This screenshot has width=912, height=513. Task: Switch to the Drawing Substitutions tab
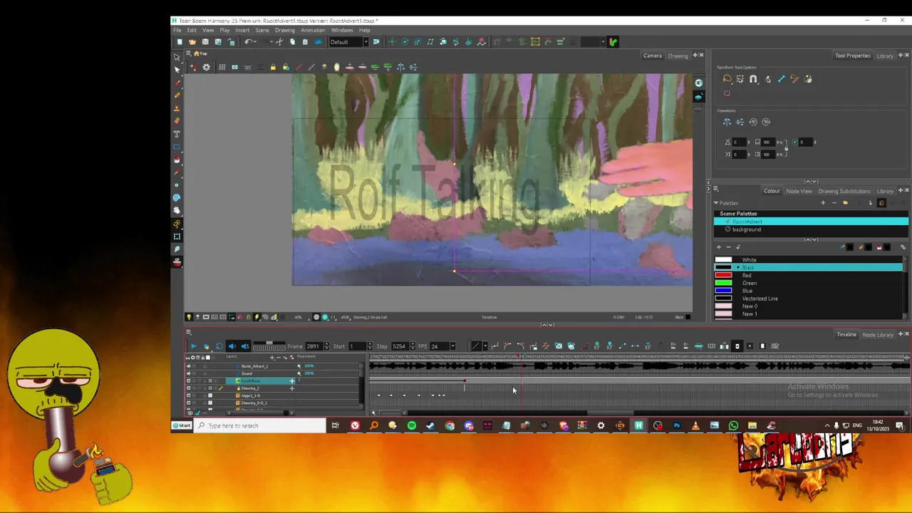(x=844, y=191)
